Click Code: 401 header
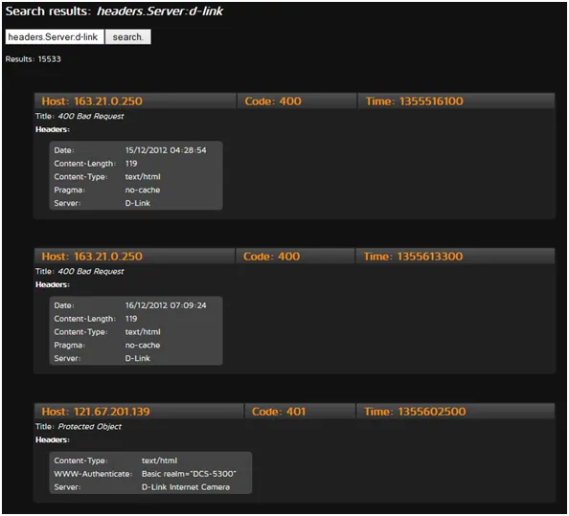 [279, 412]
